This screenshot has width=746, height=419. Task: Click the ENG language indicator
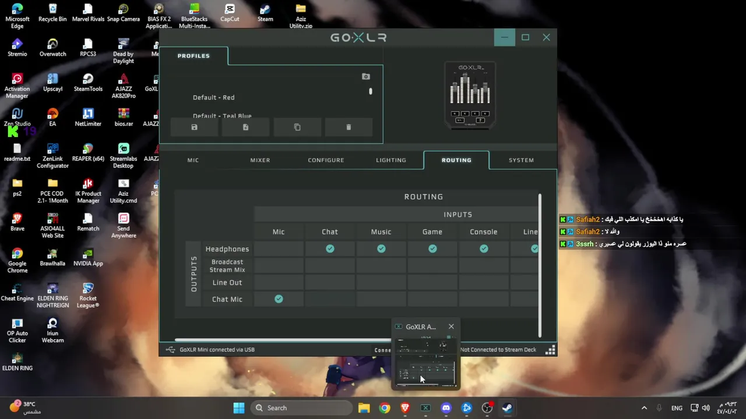coord(677,408)
